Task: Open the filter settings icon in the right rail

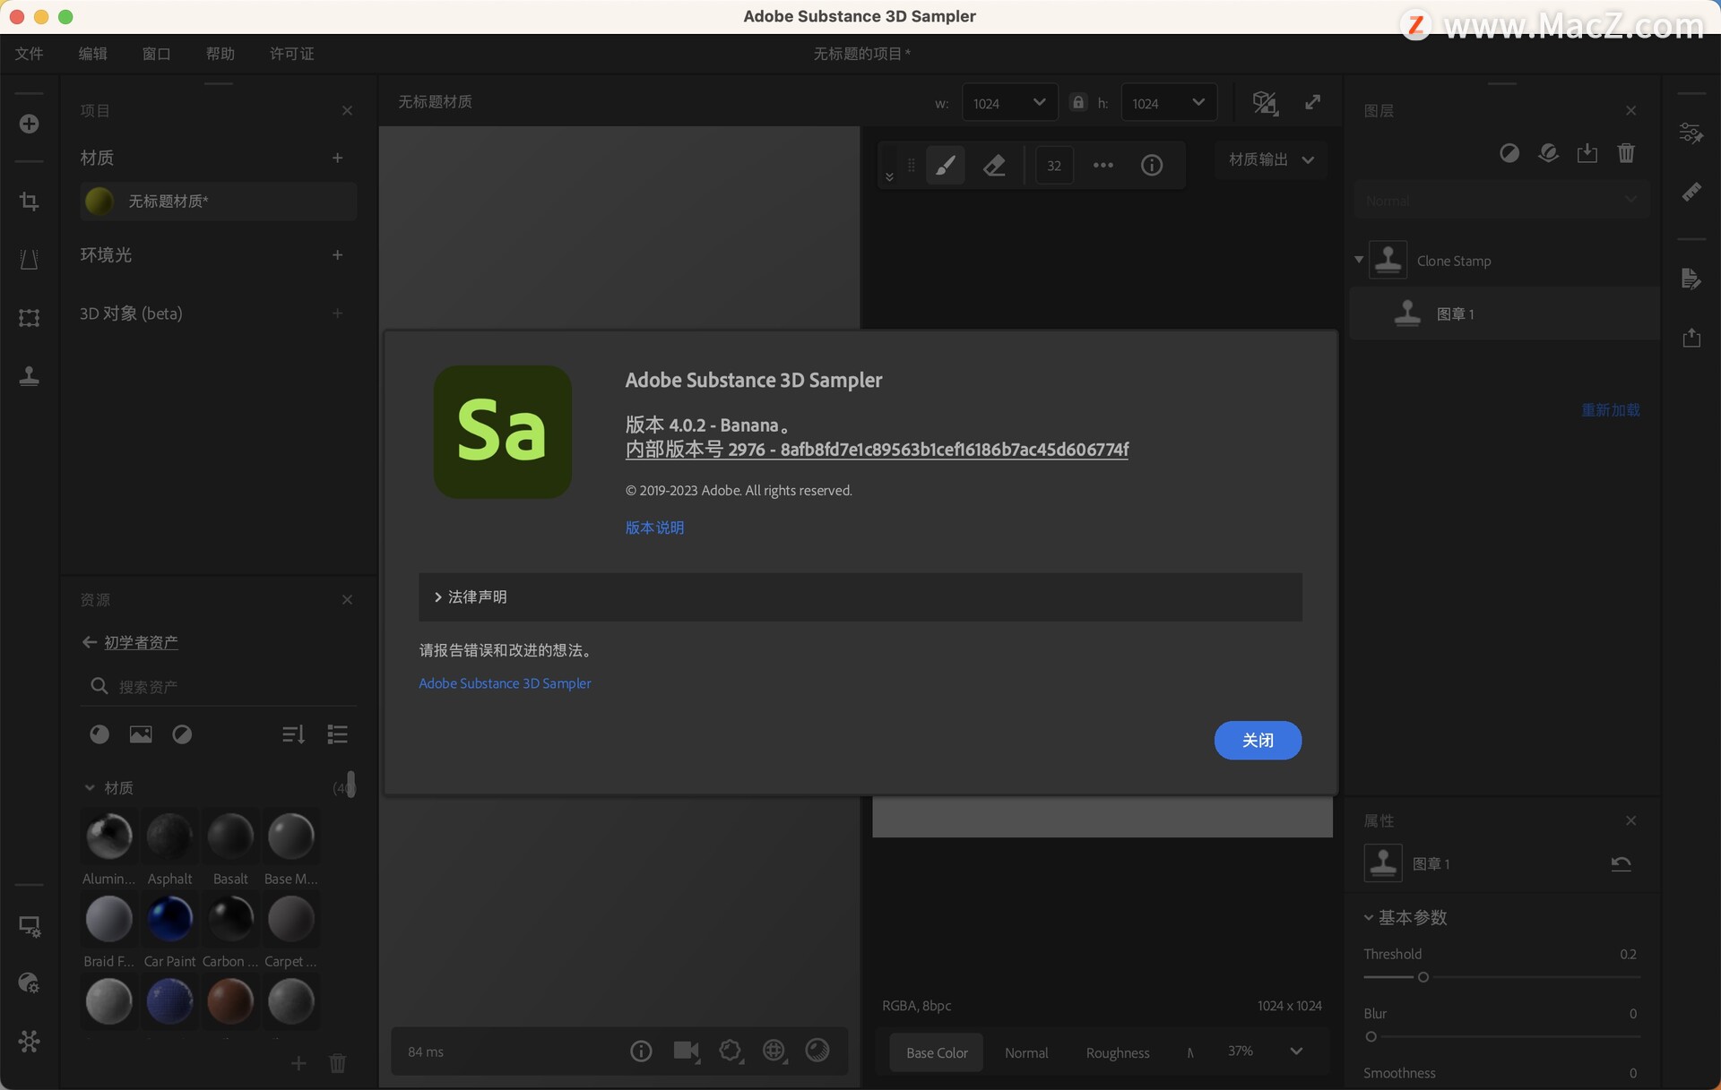Action: point(1692,132)
